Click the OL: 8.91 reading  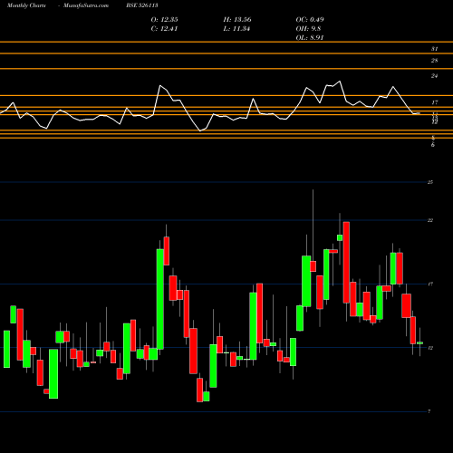click(310, 38)
